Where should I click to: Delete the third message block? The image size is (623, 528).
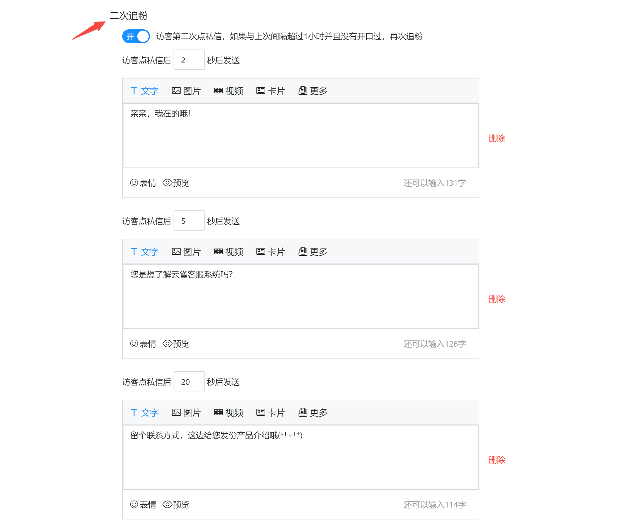point(497,460)
